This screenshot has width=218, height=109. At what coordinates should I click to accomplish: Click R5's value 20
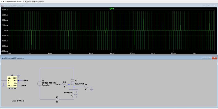57,102
